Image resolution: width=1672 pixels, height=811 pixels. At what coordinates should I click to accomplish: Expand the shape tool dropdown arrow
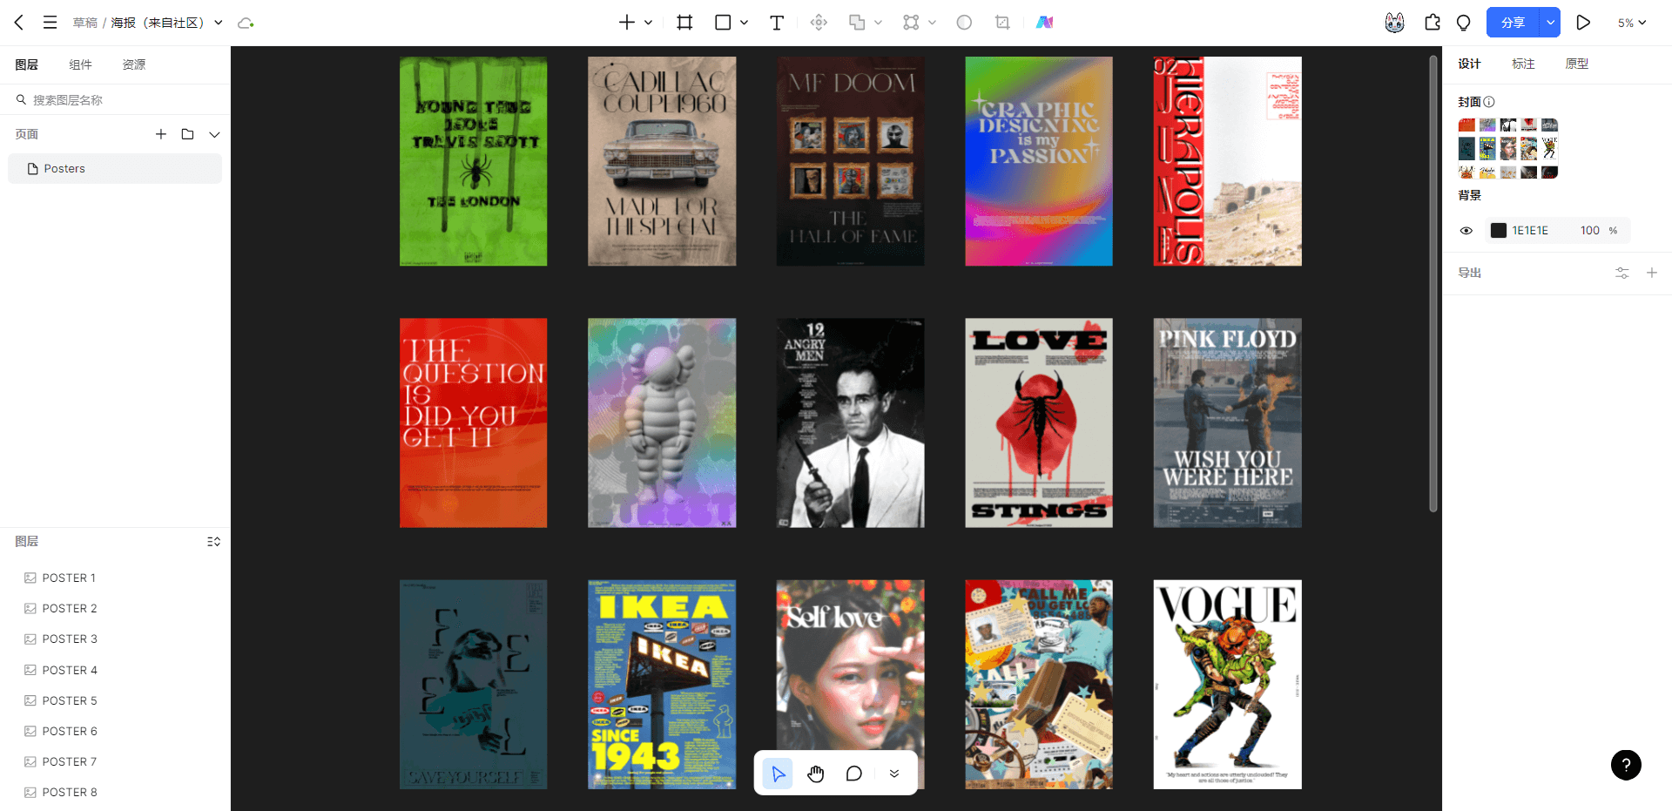pos(744,23)
